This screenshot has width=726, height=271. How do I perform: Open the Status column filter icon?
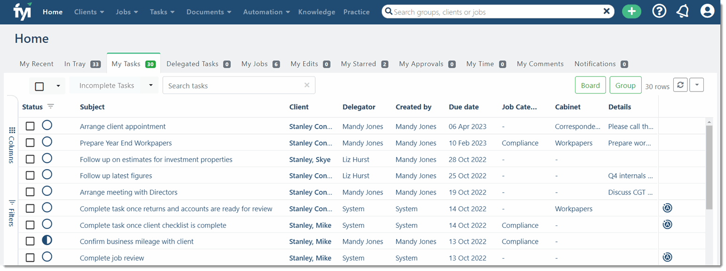coord(50,107)
